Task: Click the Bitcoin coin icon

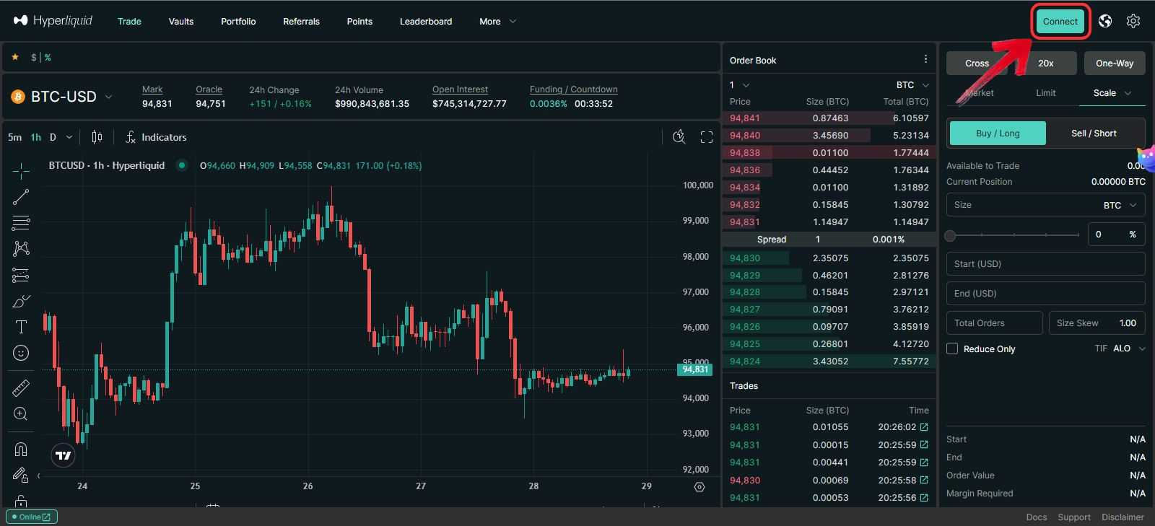Action: click(x=18, y=97)
